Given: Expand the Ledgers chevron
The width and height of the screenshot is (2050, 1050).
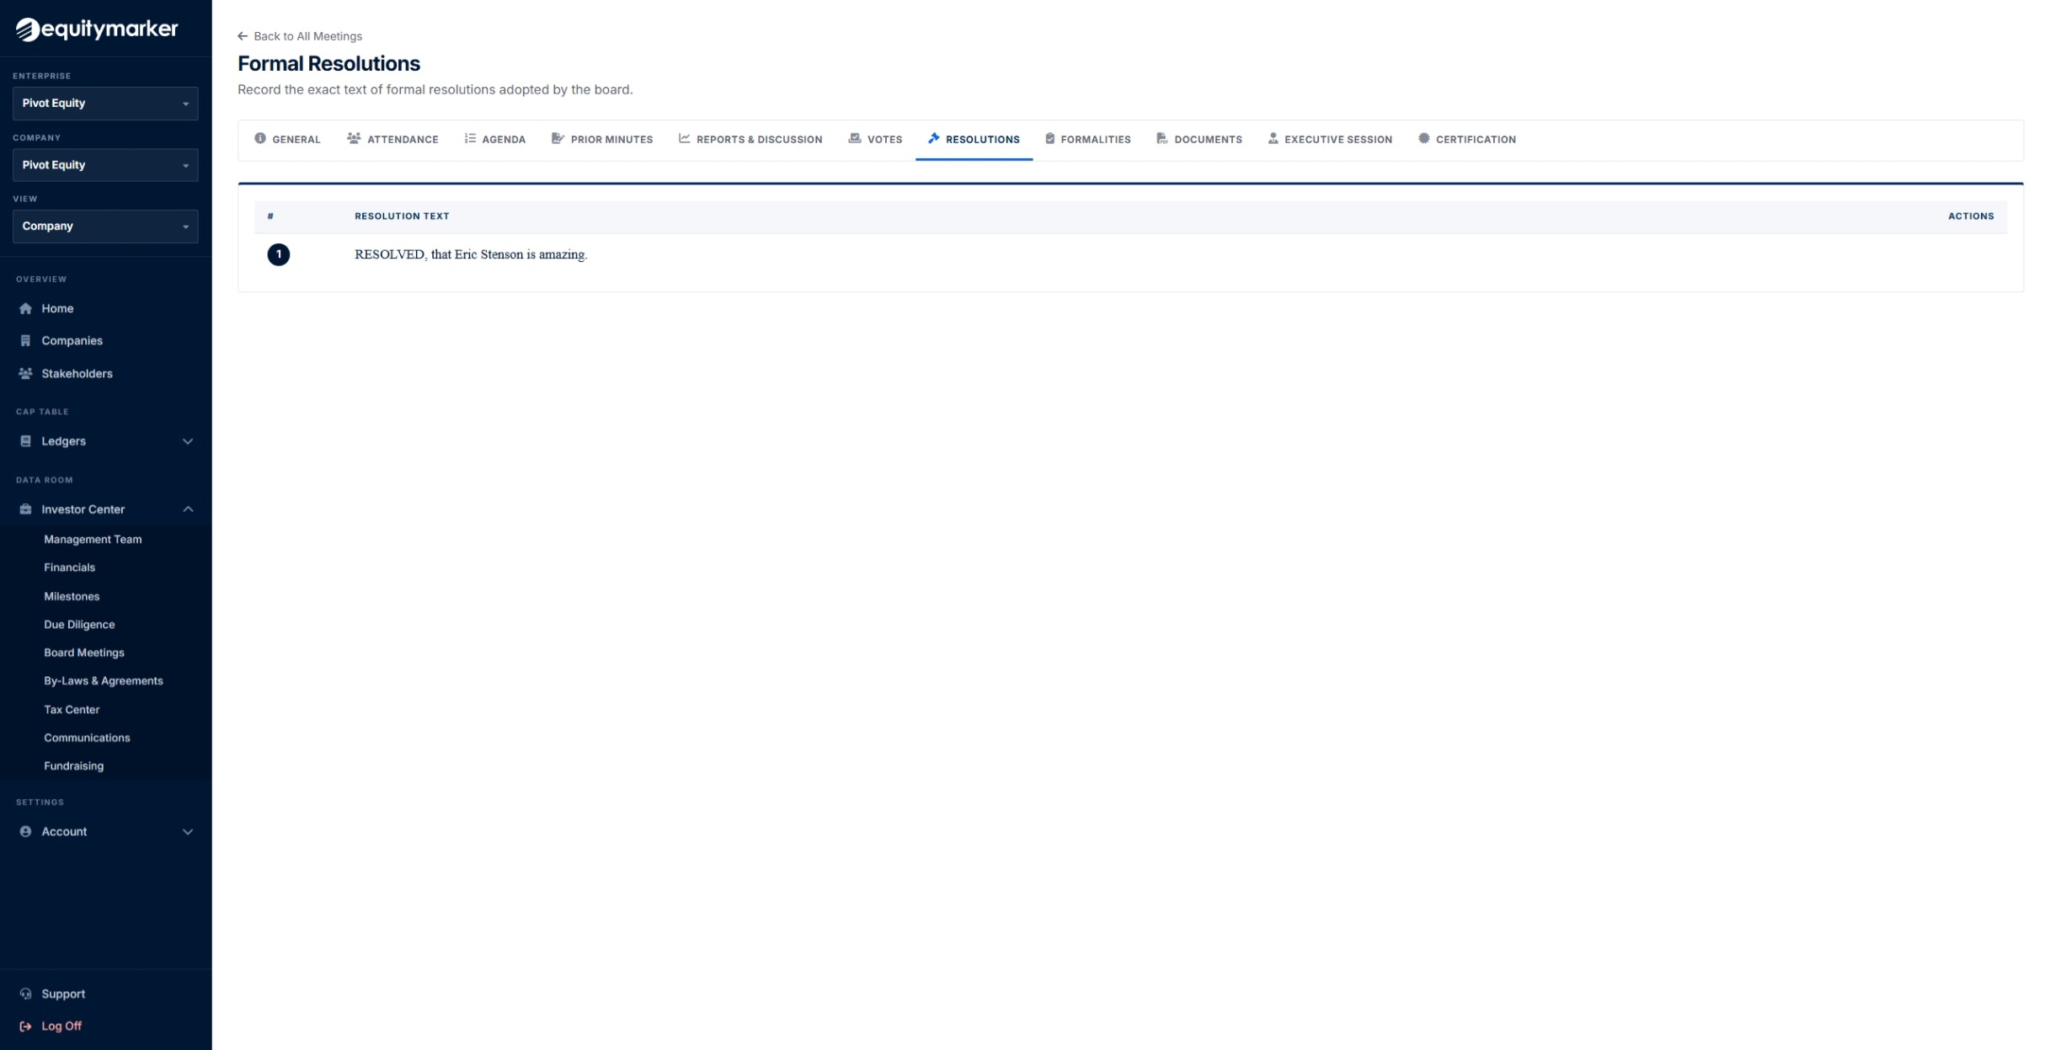Looking at the screenshot, I should point(188,441).
